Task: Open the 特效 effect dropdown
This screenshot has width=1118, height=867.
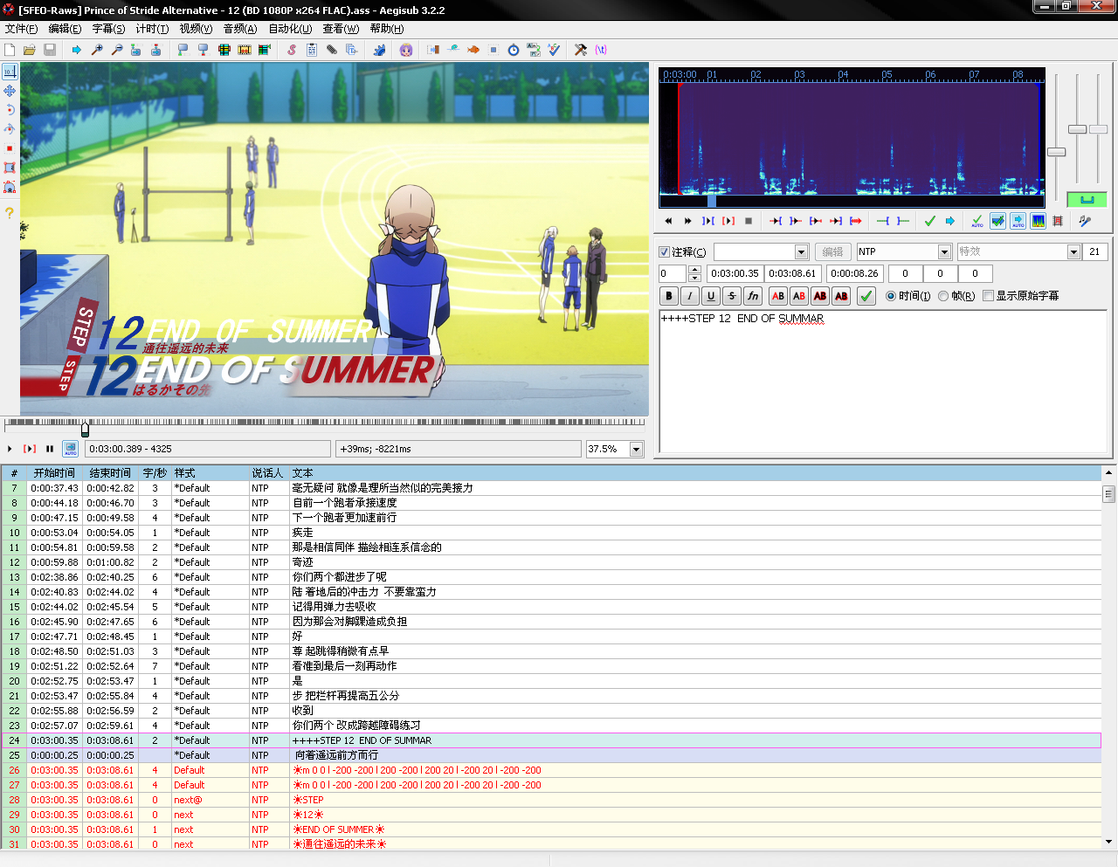Action: point(1074,251)
